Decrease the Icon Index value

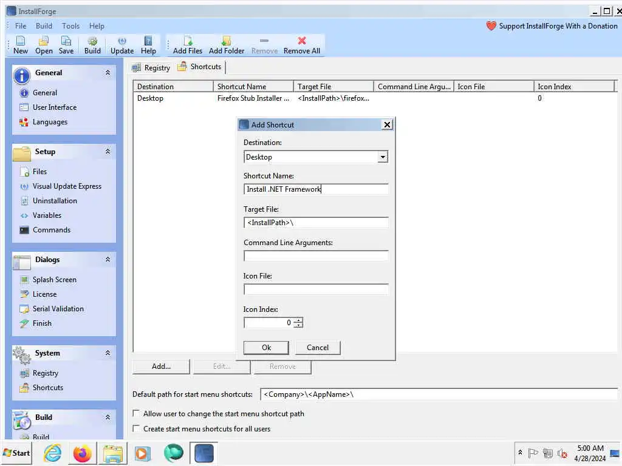tap(298, 325)
